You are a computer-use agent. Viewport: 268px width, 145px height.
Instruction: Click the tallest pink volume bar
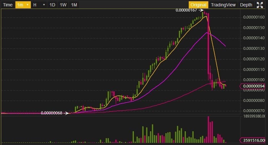(x=208, y=130)
